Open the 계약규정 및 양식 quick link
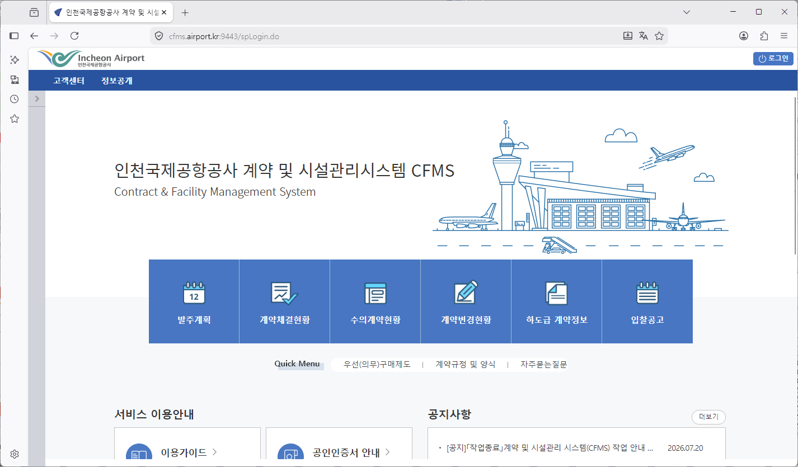The height and width of the screenshot is (467, 798). click(x=466, y=364)
